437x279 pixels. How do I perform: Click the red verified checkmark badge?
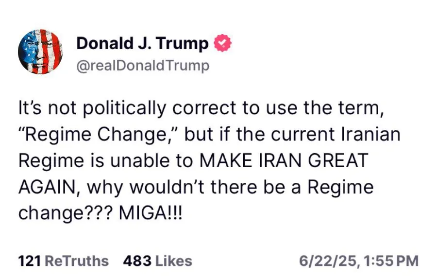[223, 44]
